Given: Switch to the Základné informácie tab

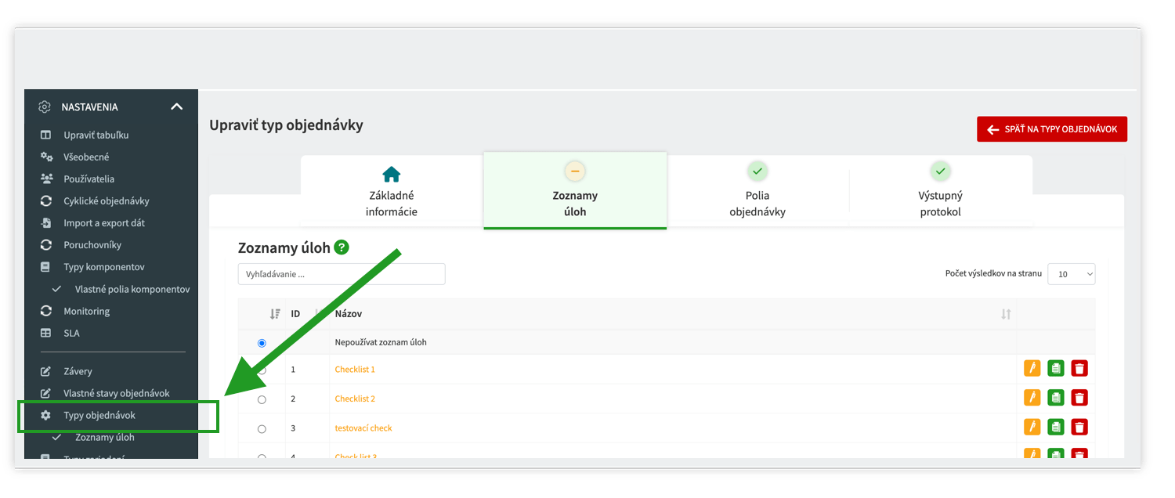Looking at the screenshot, I should [392, 192].
